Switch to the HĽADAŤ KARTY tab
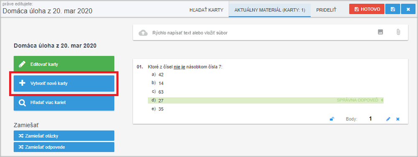Screen dimensions: 418x157 click(x=206, y=10)
